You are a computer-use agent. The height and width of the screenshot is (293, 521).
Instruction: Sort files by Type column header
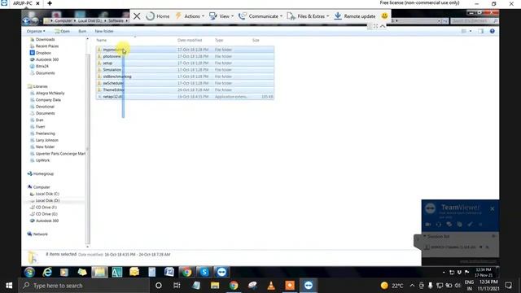(219, 40)
